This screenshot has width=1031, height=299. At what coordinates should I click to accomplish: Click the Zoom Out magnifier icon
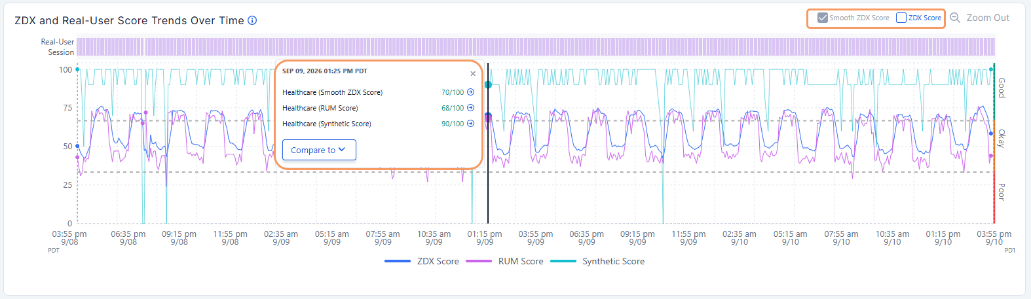955,18
